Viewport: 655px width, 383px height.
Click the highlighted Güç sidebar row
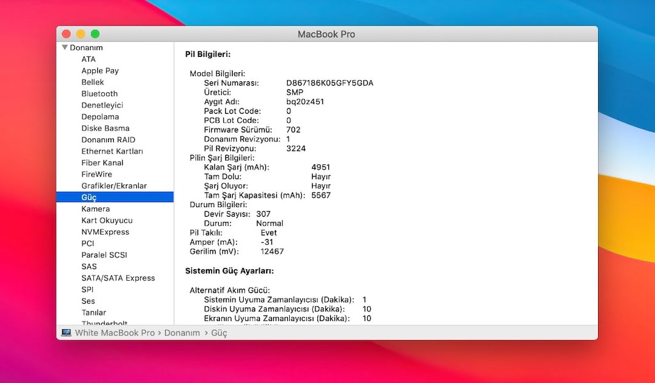pyautogui.click(x=115, y=197)
